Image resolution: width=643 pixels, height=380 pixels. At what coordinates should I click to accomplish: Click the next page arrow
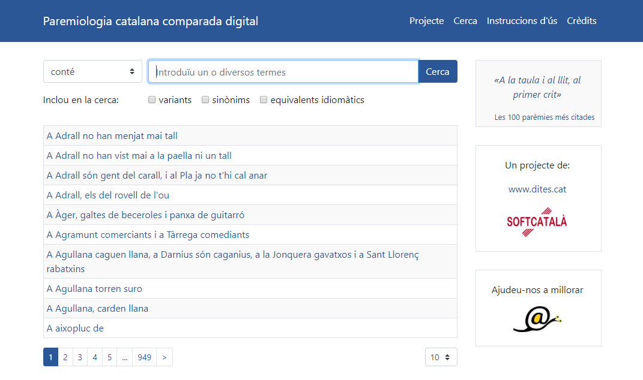pyautogui.click(x=165, y=357)
